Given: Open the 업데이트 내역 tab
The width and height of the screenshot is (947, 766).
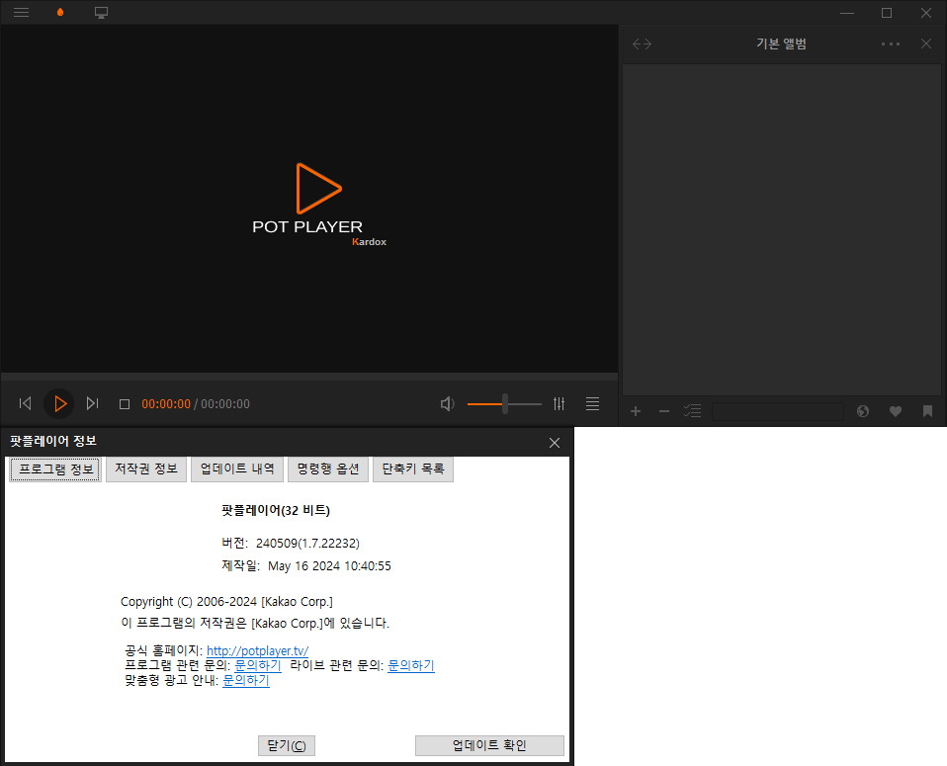Looking at the screenshot, I should (x=237, y=469).
